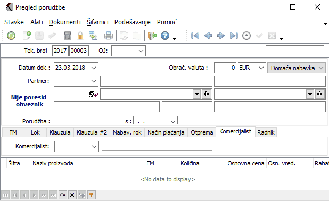Click the exit door icon
The image size is (329, 201).
(152, 36)
